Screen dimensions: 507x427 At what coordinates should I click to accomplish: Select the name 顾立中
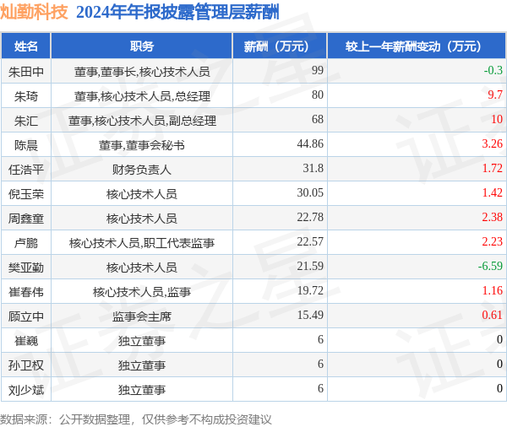point(26,316)
